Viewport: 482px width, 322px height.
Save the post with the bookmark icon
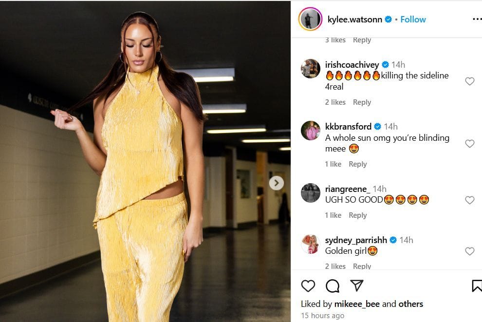click(x=477, y=286)
